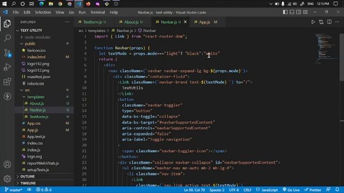Click Spaces: 2 indentation setting

[x=217, y=190]
